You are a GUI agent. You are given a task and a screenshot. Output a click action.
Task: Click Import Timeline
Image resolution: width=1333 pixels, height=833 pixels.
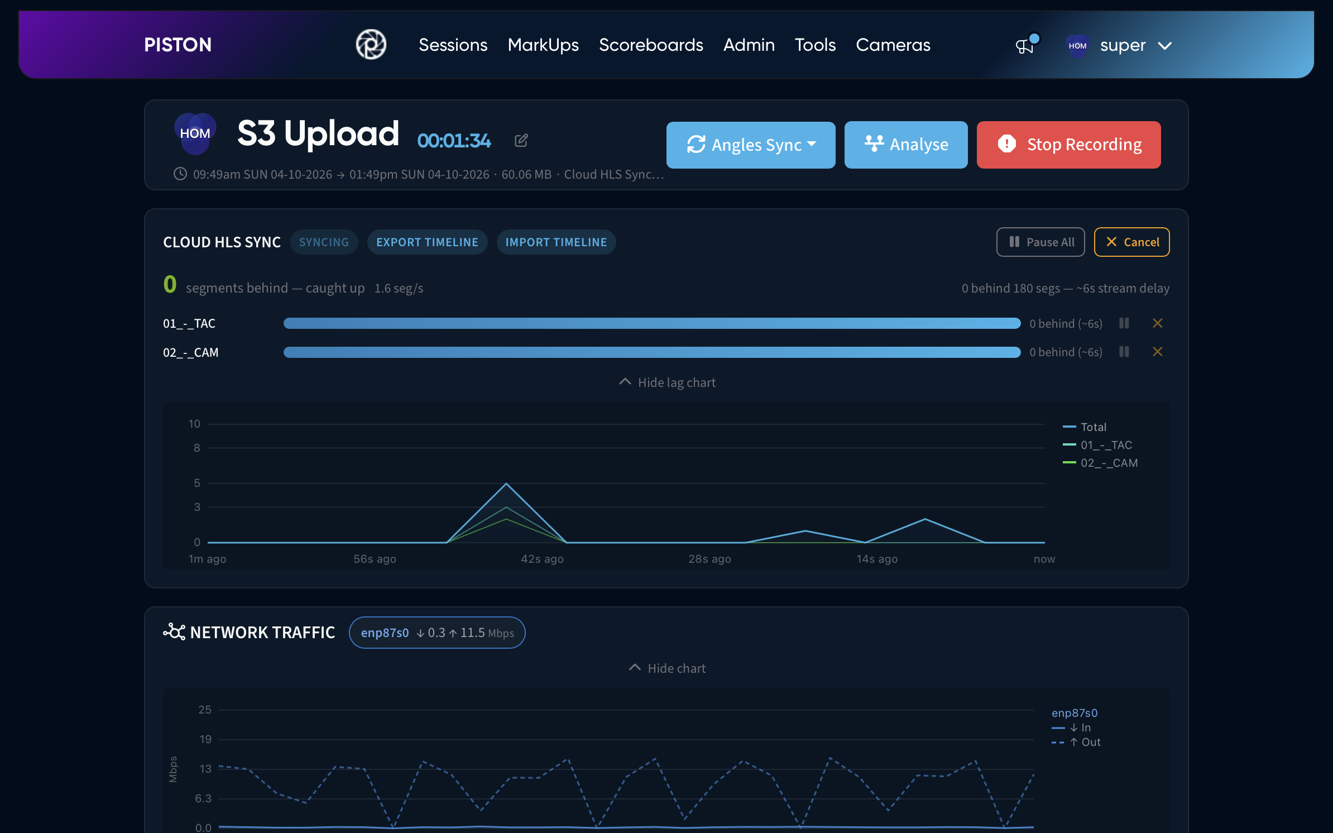(556, 242)
